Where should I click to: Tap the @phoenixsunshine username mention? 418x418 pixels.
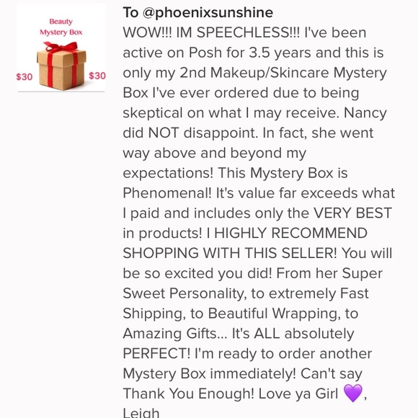[x=208, y=13]
